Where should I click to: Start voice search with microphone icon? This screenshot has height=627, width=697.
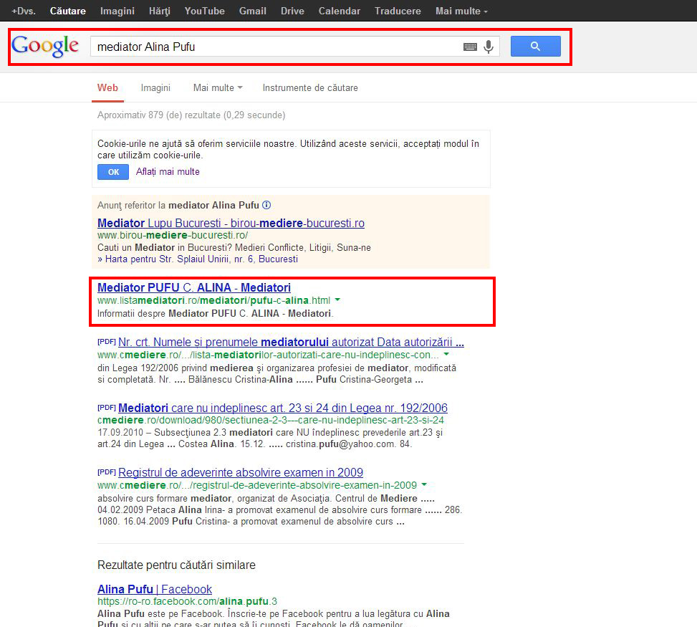[x=489, y=47]
